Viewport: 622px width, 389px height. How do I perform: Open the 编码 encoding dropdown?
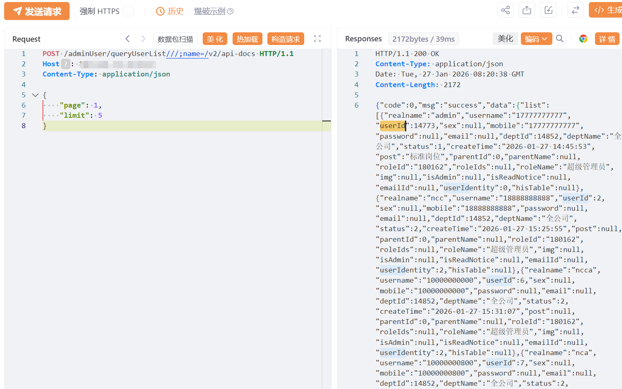[x=536, y=39]
